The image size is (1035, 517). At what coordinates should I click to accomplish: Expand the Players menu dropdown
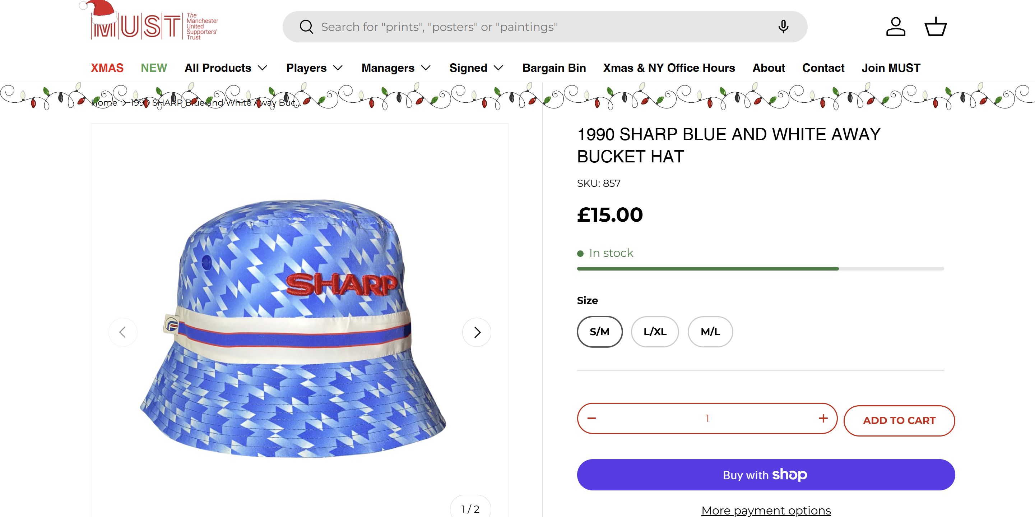point(314,68)
